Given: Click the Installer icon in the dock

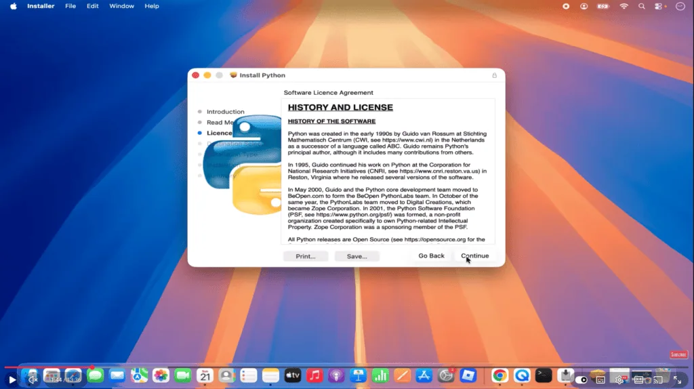Looking at the screenshot, I should point(566,375).
